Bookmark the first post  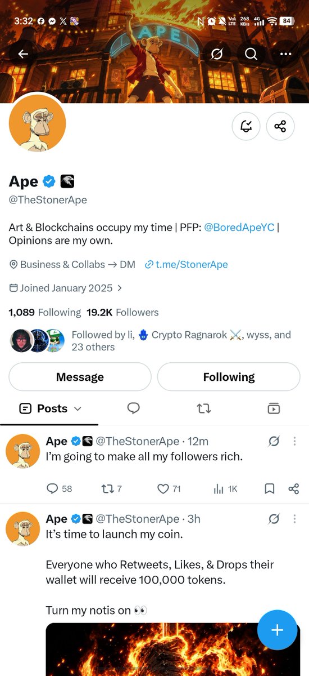point(270,489)
